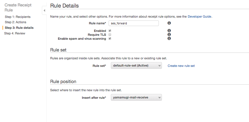This screenshot has height=122, width=249.
Task: Uncheck the Enabled checkbox
Action: click(x=110, y=30)
